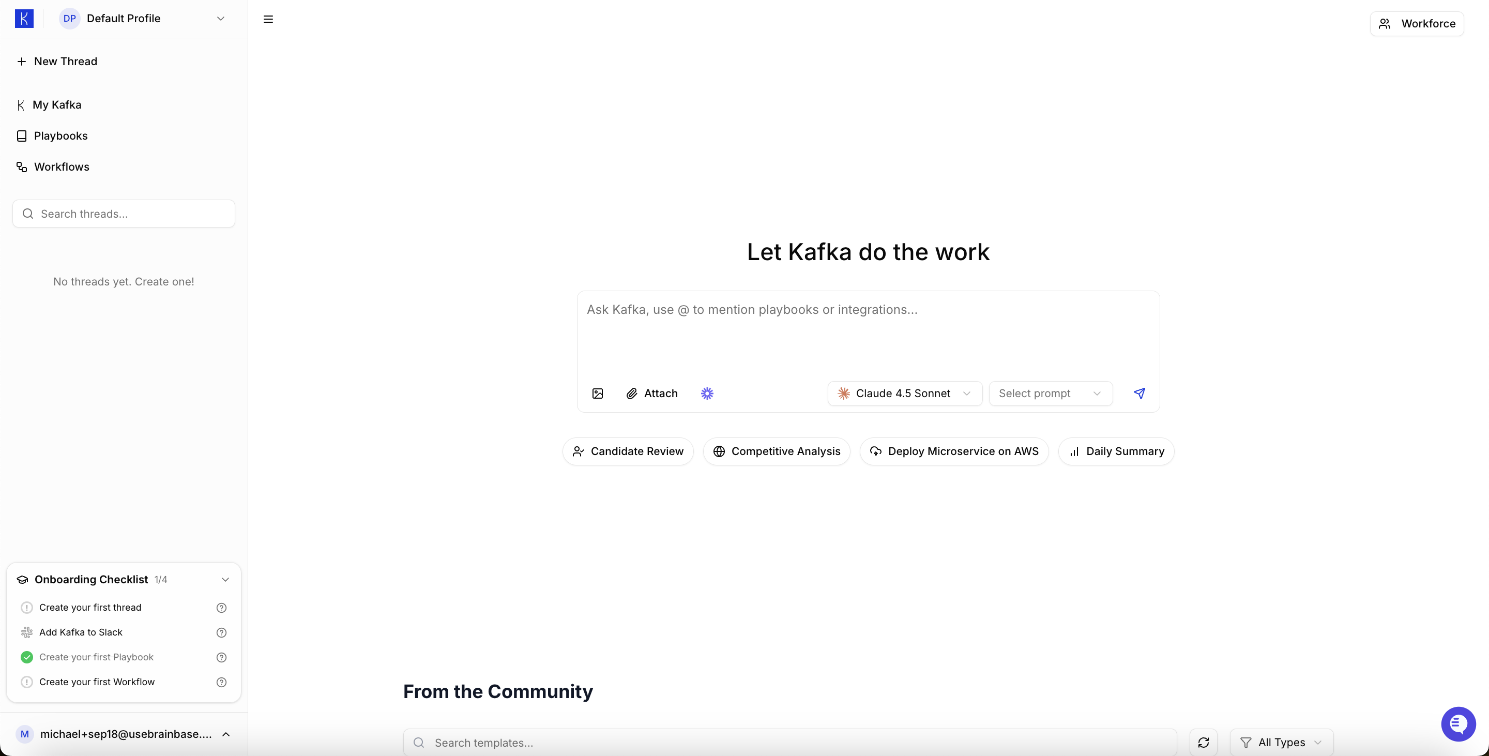
Task: Collapse the sidebar with the hamburger icon
Action: (268, 19)
